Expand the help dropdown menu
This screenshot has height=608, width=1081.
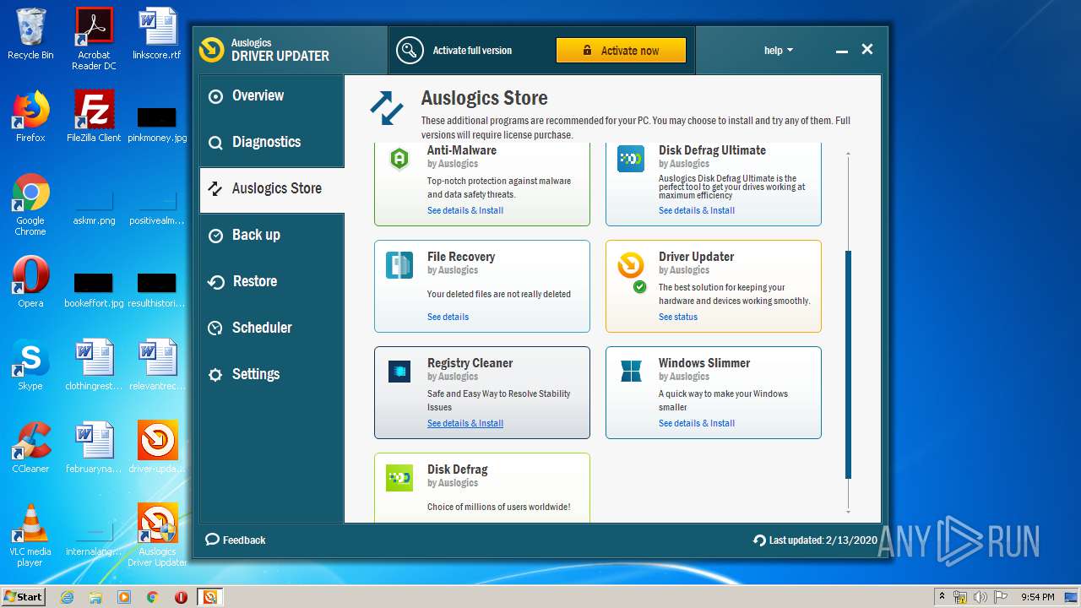click(x=778, y=51)
